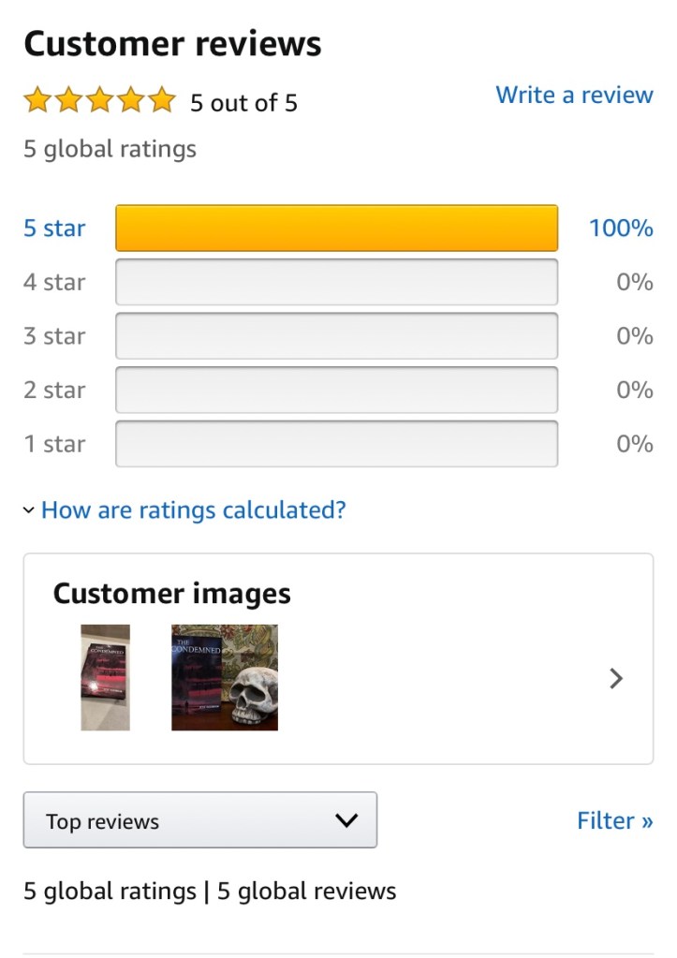The image size is (677, 958).
Task: Click the small chevron before ratings question
Action: click(x=29, y=510)
